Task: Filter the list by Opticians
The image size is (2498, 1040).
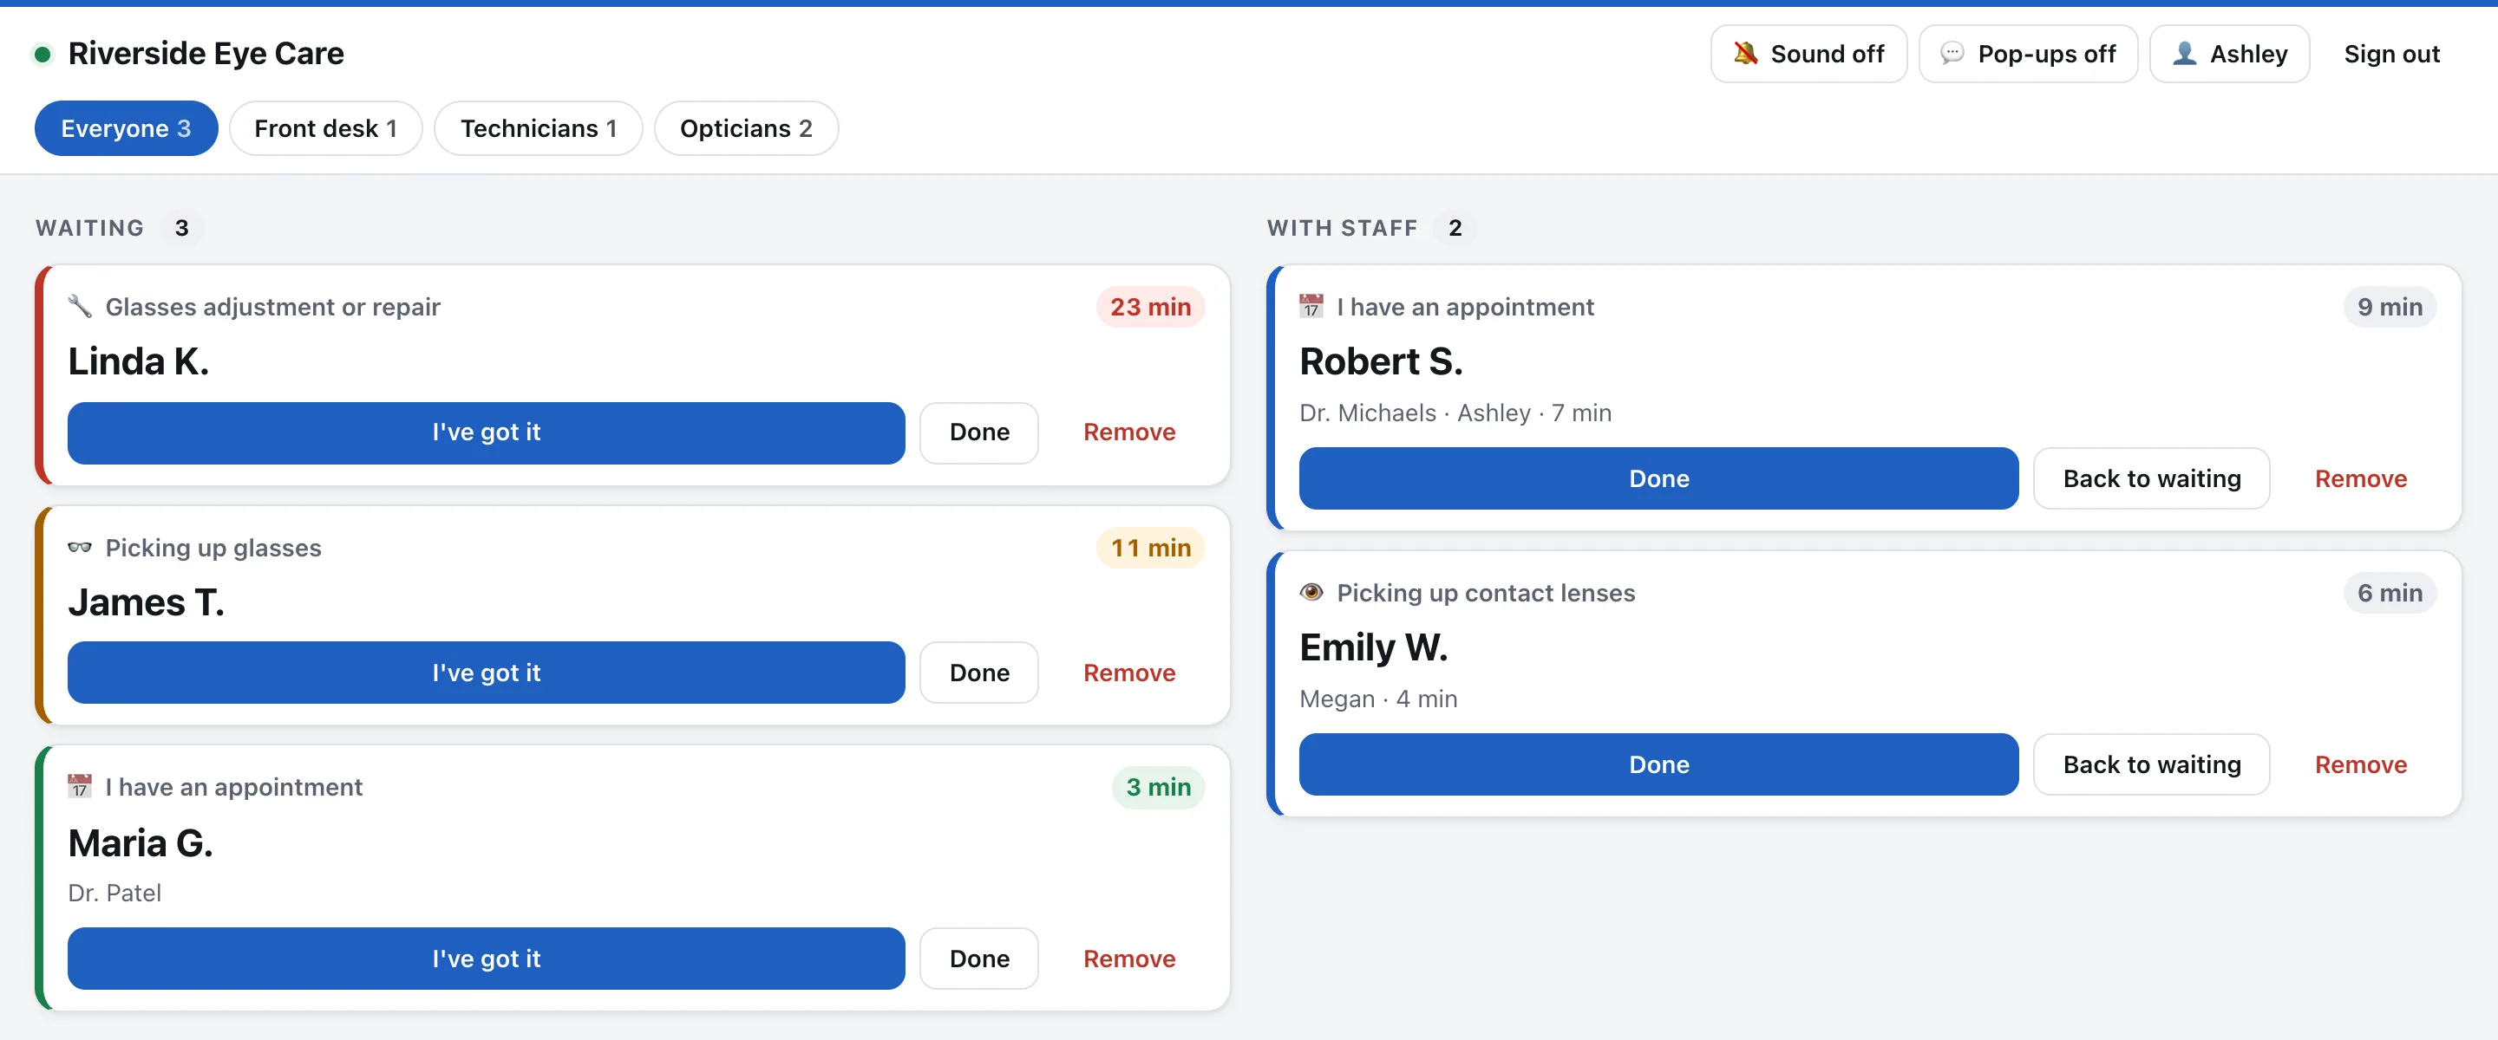Action: click(x=746, y=128)
